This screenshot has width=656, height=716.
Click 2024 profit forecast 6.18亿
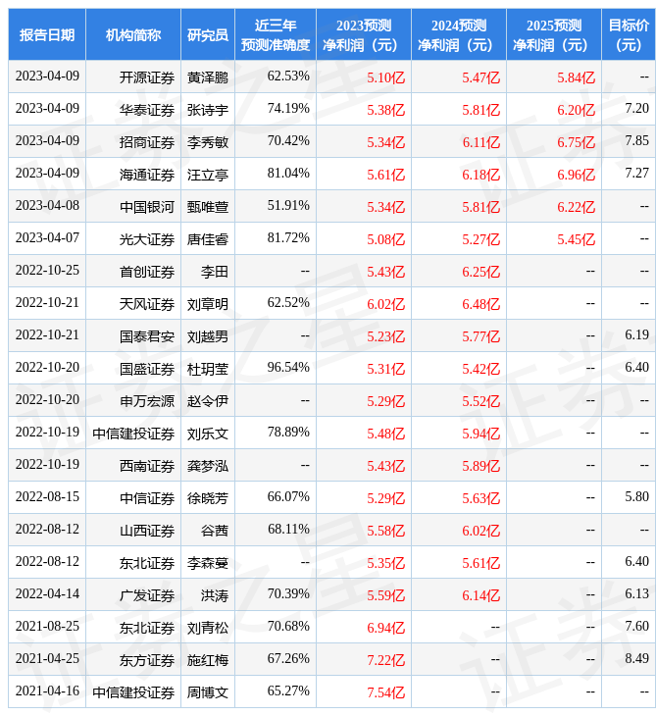[481, 175]
